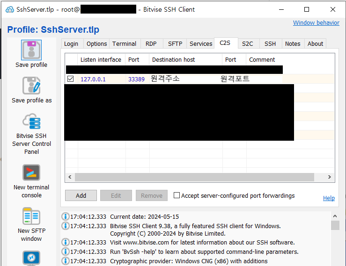Uncheck the 127.0.0.1 forwarding rule checkbox
Viewport: 346px width, 266px height.
70,79
